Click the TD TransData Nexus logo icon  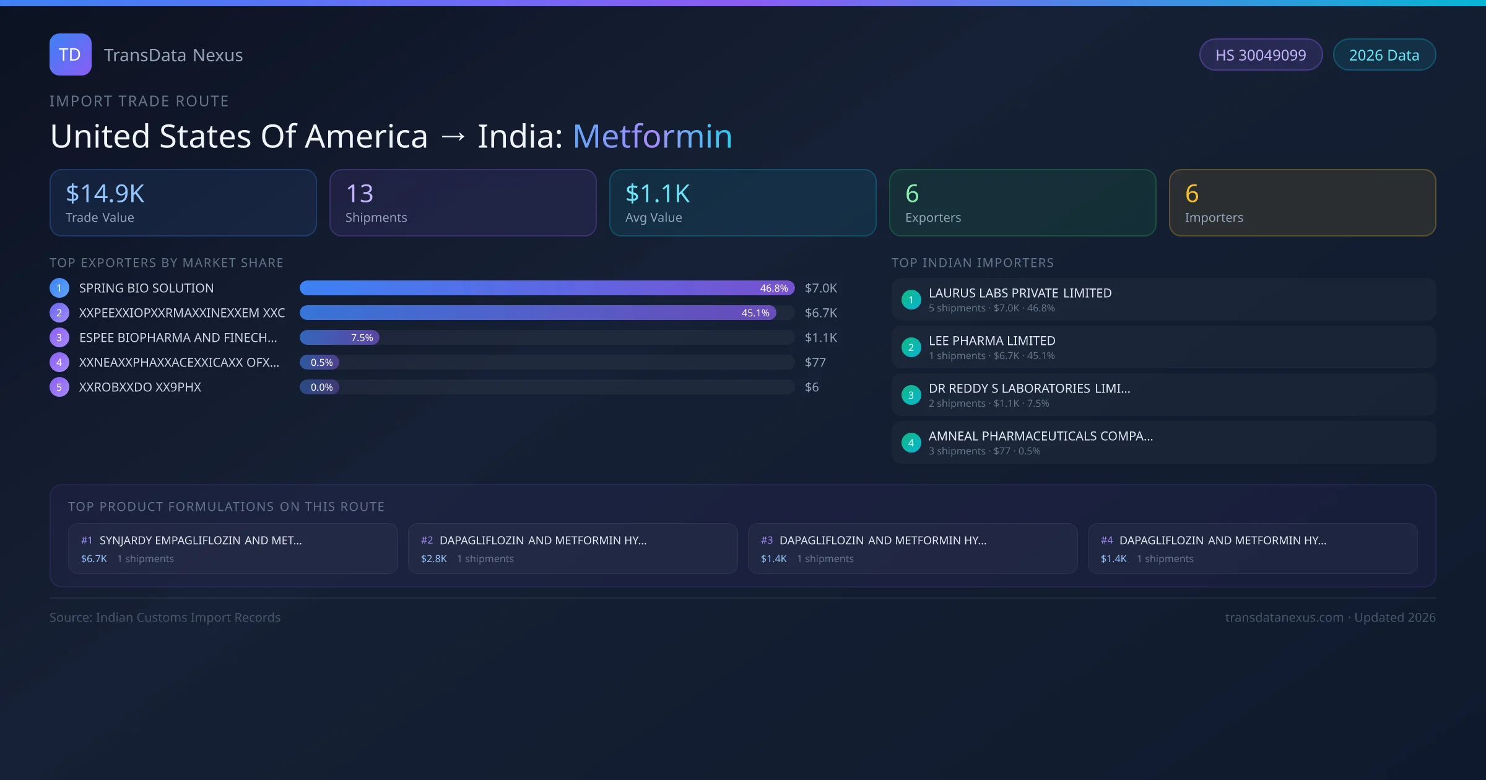[x=70, y=54]
